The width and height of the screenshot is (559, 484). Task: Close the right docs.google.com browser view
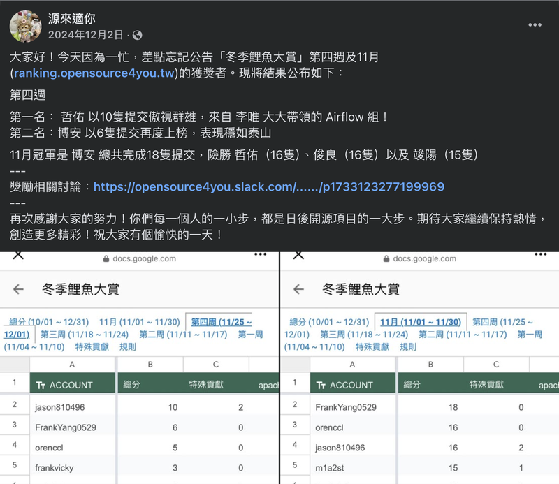click(x=298, y=255)
